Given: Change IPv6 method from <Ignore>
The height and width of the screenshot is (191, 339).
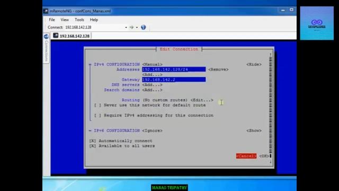Looking at the screenshot, I should (x=152, y=131).
